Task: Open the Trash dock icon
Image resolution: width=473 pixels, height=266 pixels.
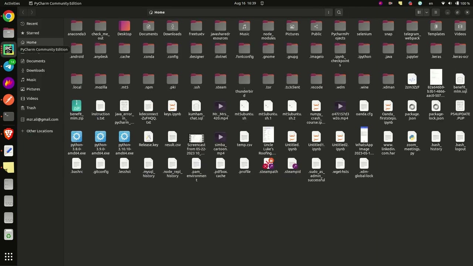Action: click(x=8, y=235)
